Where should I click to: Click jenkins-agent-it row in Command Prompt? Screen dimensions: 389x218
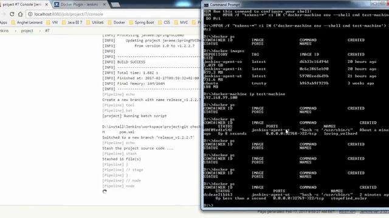(290, 69)
